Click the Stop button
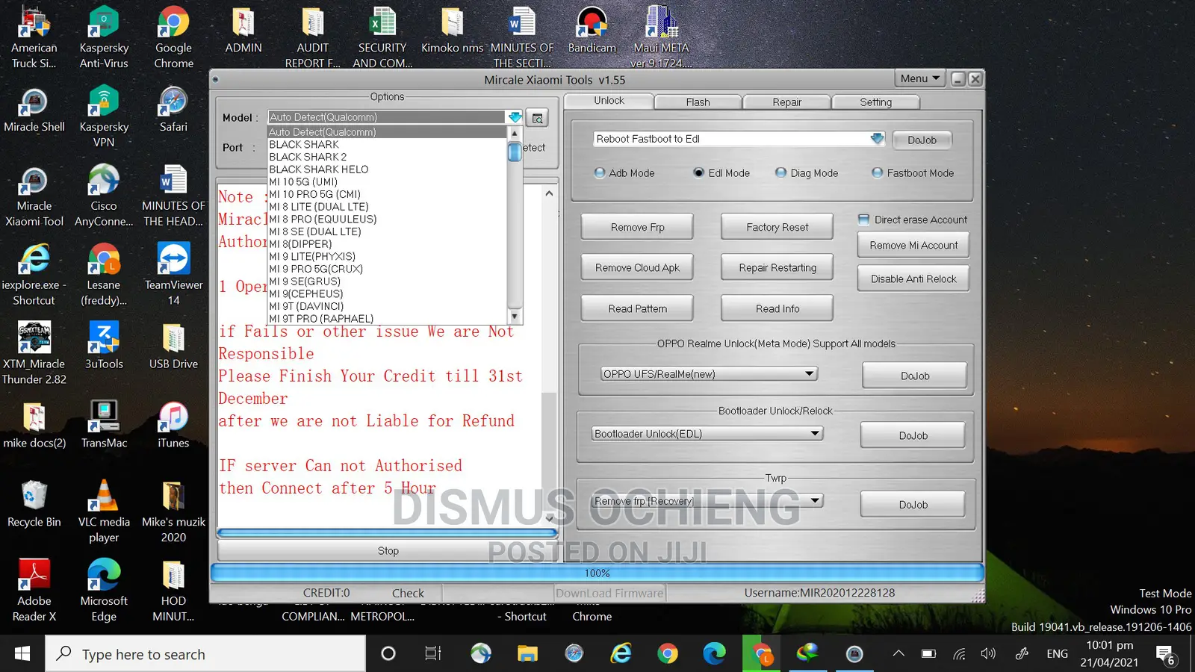 coord(388,550)
